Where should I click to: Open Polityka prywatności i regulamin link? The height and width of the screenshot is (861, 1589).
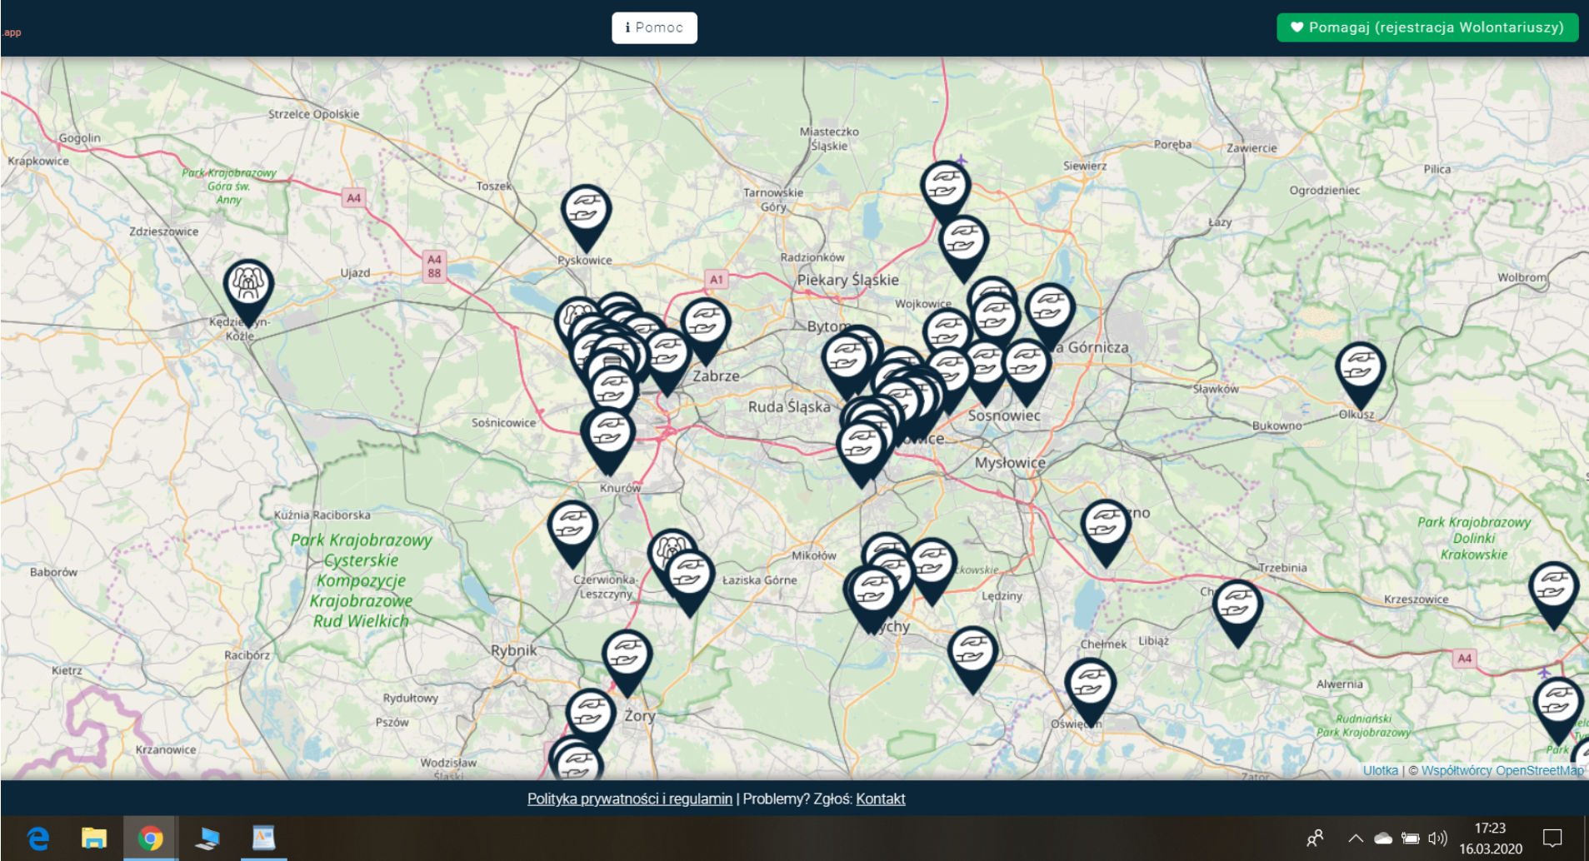(x=629, y=799)
